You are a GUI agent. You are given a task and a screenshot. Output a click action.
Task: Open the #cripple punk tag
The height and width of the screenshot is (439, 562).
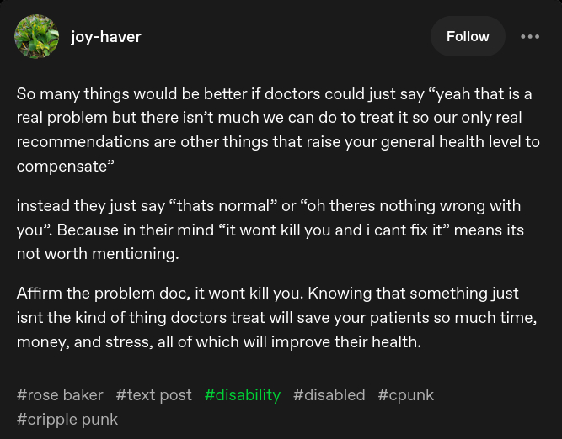(x=67, y=419)
